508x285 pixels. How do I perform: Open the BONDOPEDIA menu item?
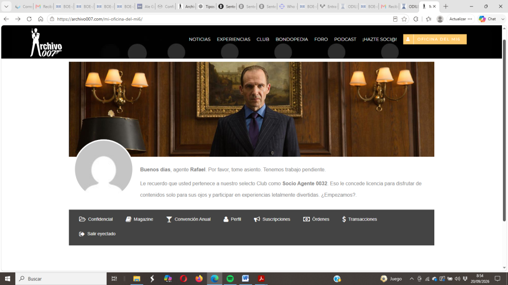(292, 39)
